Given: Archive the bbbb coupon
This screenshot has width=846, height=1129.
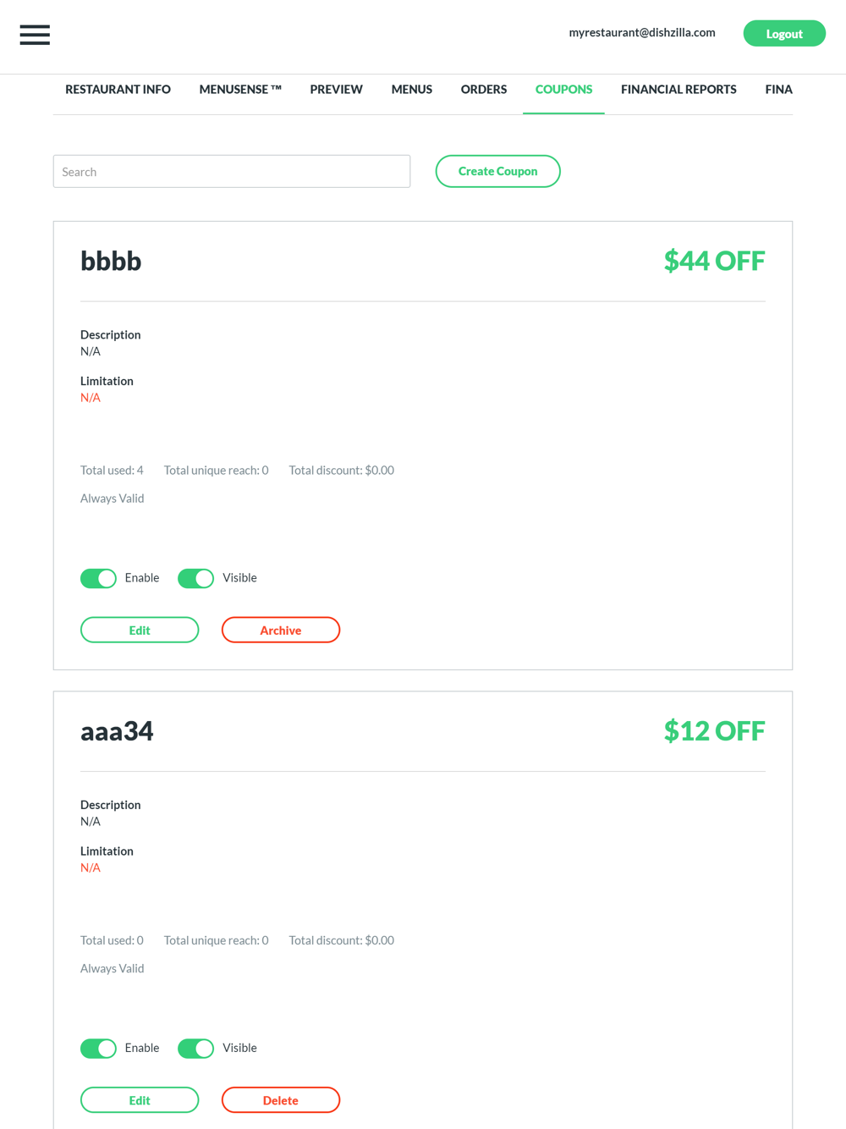Looking at the screenshot, I should pos(281,630).
